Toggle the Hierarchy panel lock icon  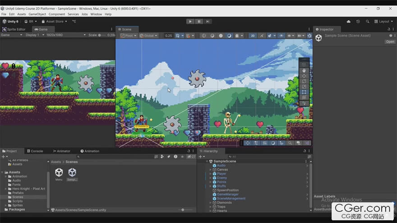(305, 151)
